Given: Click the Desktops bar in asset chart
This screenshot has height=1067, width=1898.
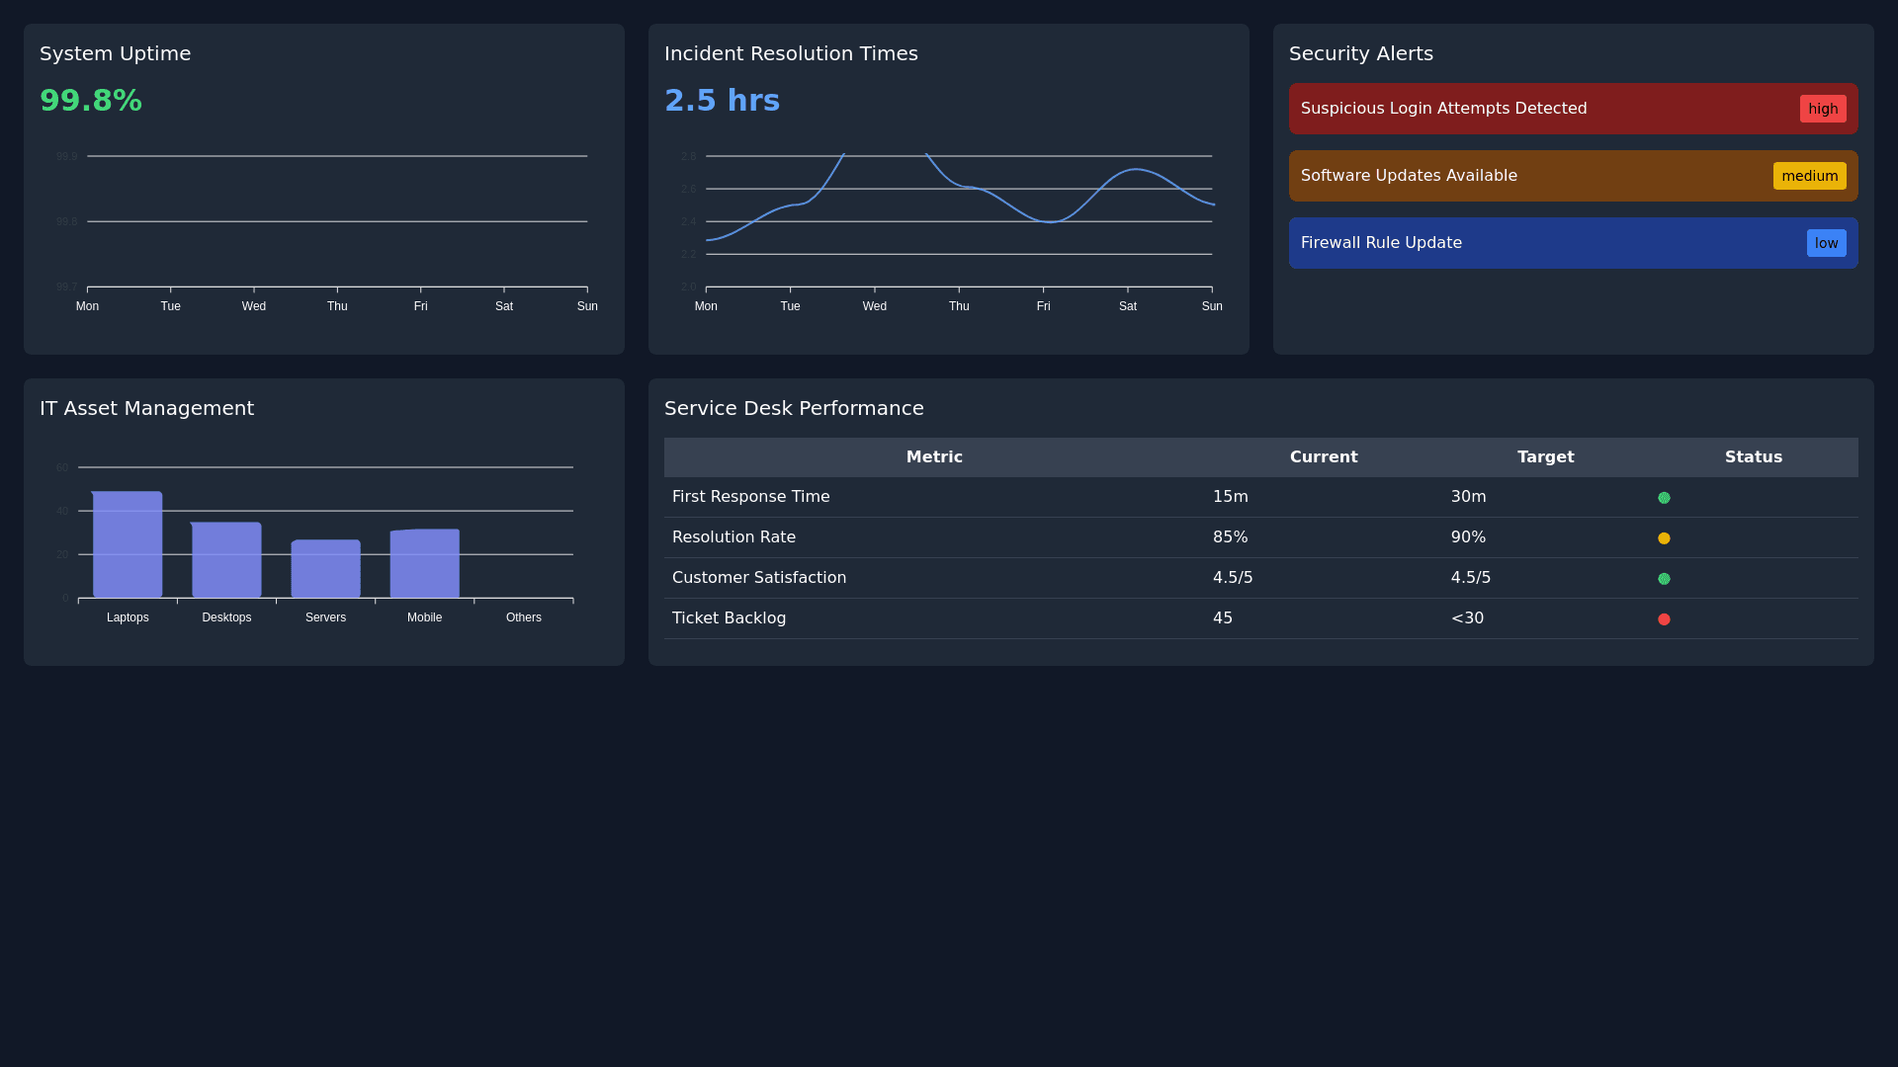Looking at the screenshot, I should click(226, 560).
